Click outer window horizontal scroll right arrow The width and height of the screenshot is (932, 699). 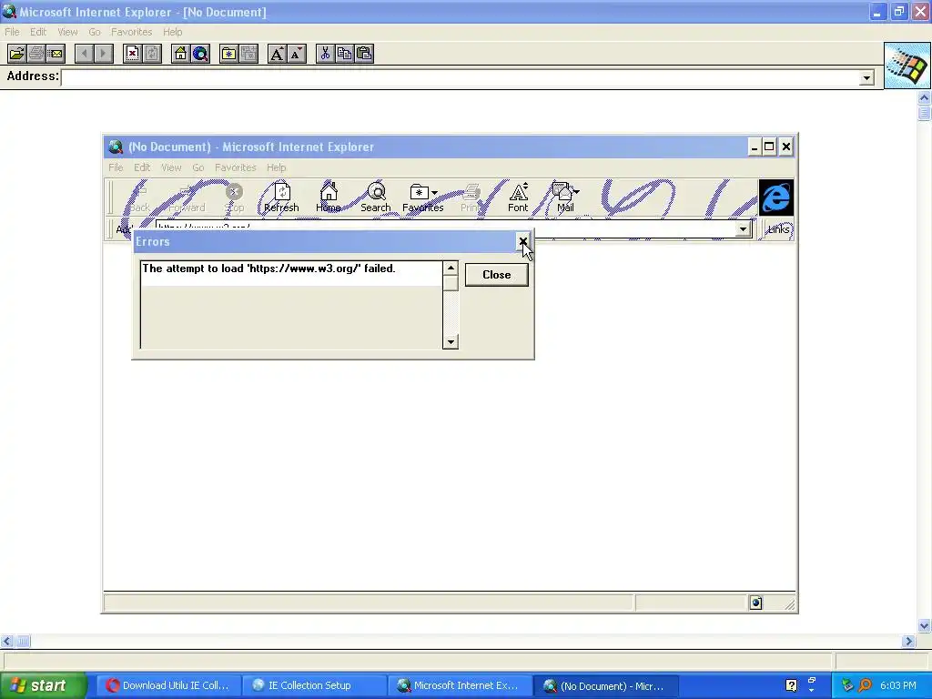click(907, 641)
